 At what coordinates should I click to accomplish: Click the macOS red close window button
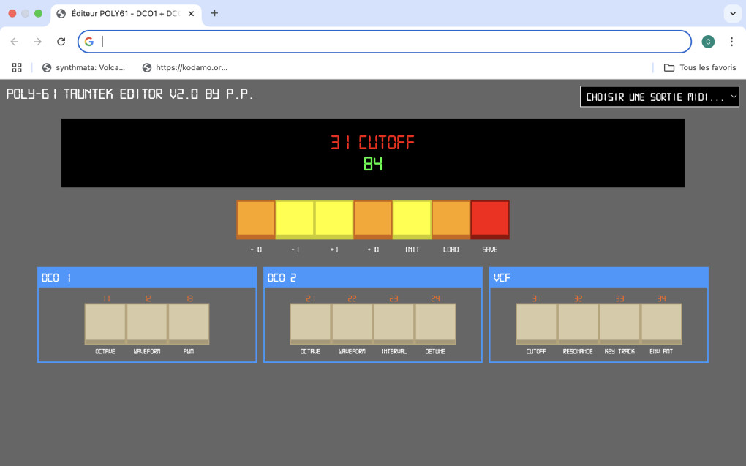point(12,13)
